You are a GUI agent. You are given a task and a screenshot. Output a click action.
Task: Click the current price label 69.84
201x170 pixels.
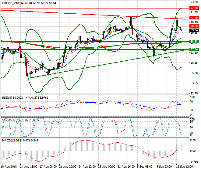[194, 30]
